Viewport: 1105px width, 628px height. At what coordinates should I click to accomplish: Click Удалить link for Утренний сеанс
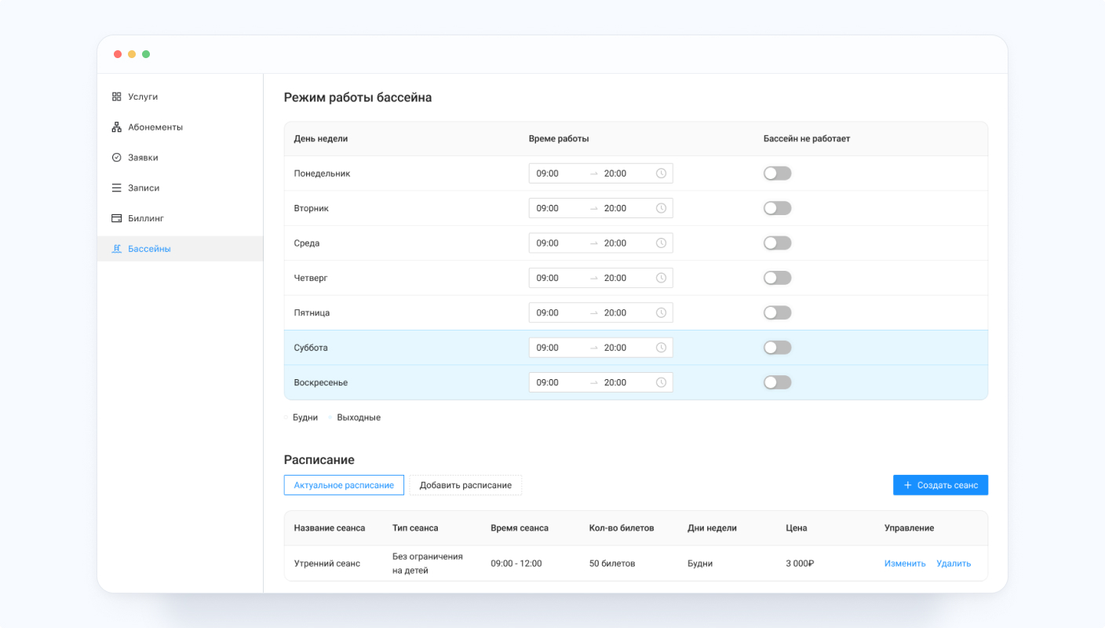(x=954, y=564)
